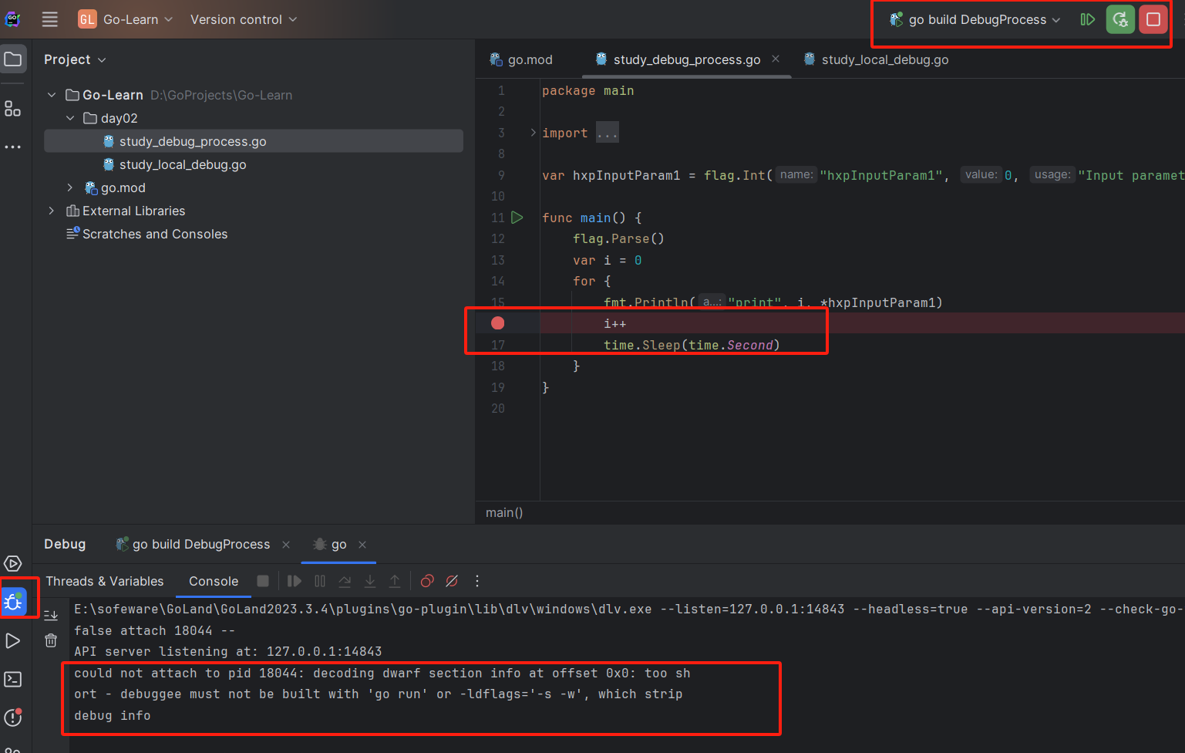
Task: Click the Step Into icon in debug toolbar
Action: coord(370,581)
